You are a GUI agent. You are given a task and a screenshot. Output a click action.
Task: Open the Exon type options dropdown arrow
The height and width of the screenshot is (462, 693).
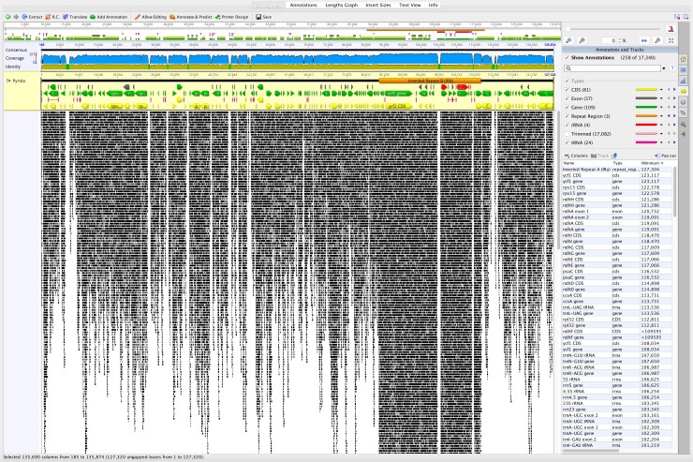point(661,98)
